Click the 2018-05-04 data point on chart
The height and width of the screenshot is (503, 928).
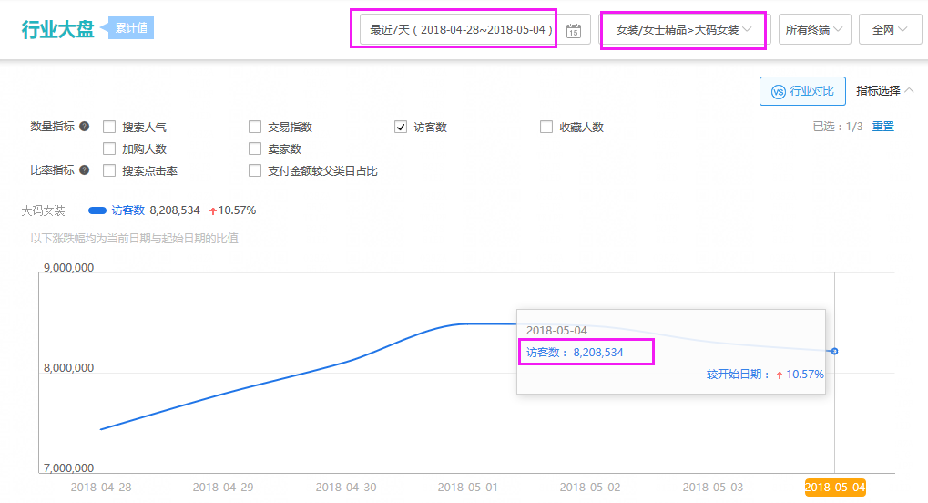click(834, 351)
